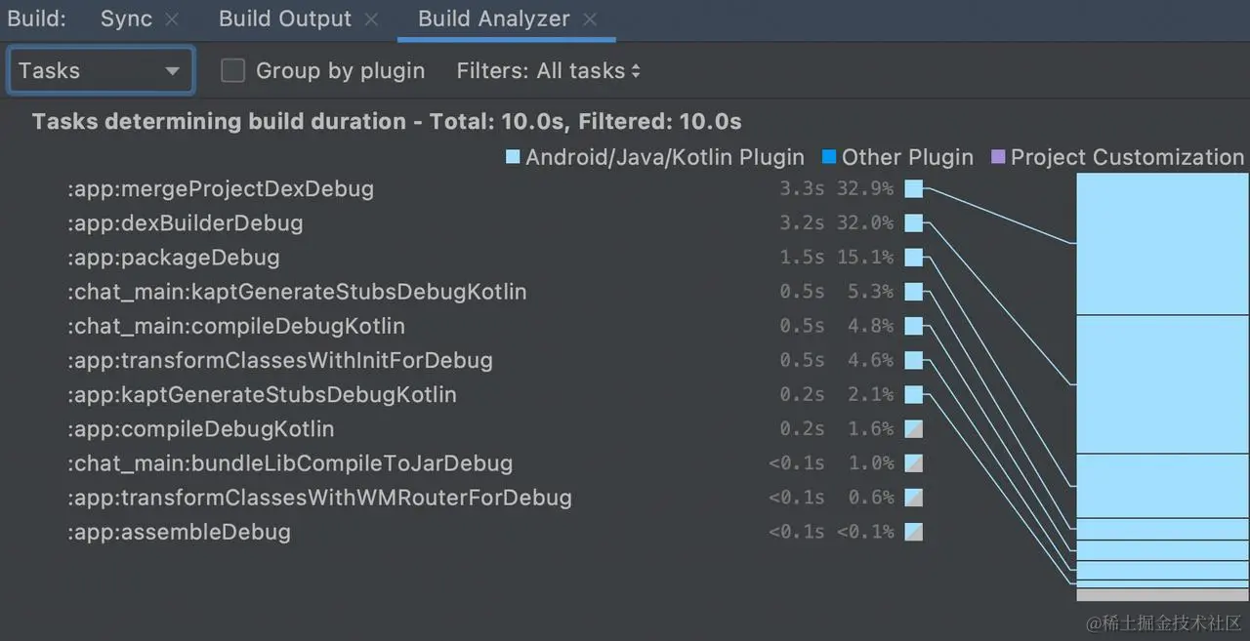Enable the Group by plugin checkbox
This screenshot has width=1250, height=641.
(232, 70)
